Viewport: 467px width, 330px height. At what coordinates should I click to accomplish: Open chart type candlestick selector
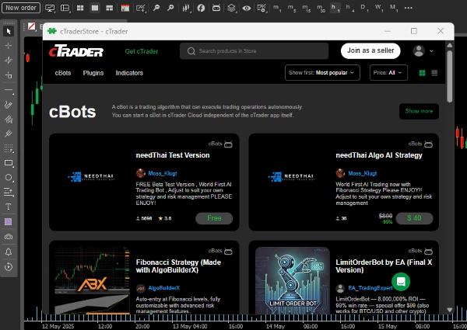pos(186,8)
